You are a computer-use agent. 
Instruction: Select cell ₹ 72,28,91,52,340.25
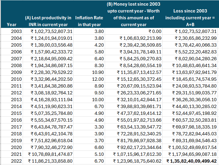click(134, 134)
